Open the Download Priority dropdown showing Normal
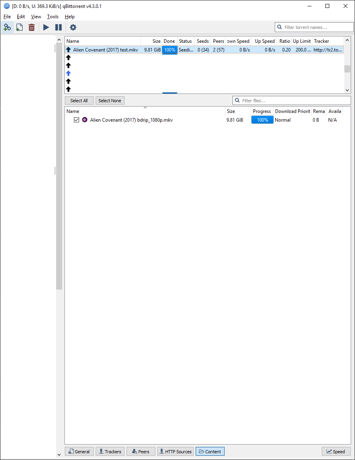 coord(283,120)
